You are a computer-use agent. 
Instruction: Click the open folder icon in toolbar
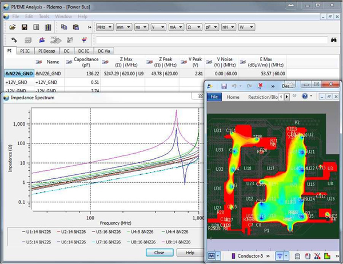13,27
